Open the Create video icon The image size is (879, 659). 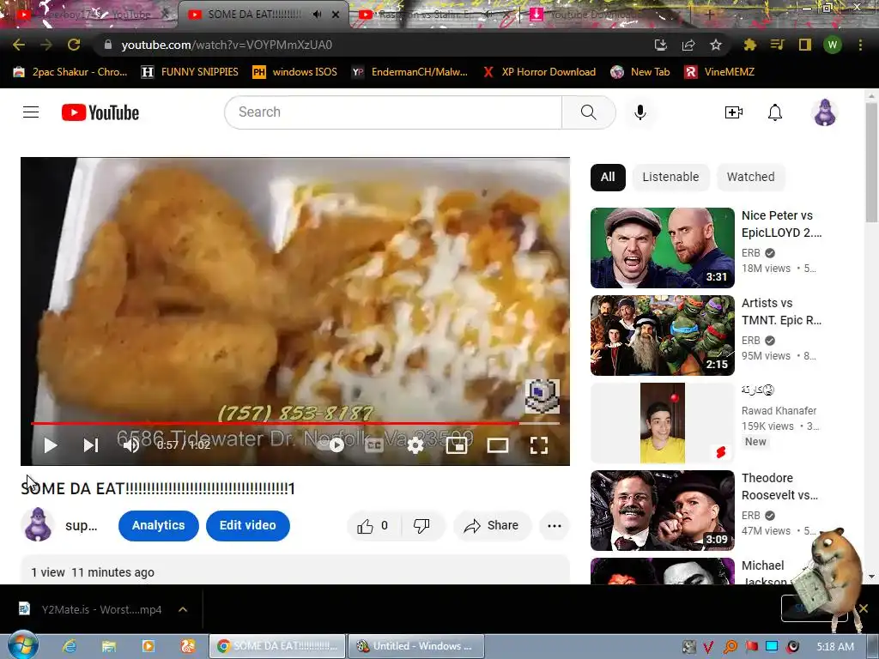(x=734, y=112)
